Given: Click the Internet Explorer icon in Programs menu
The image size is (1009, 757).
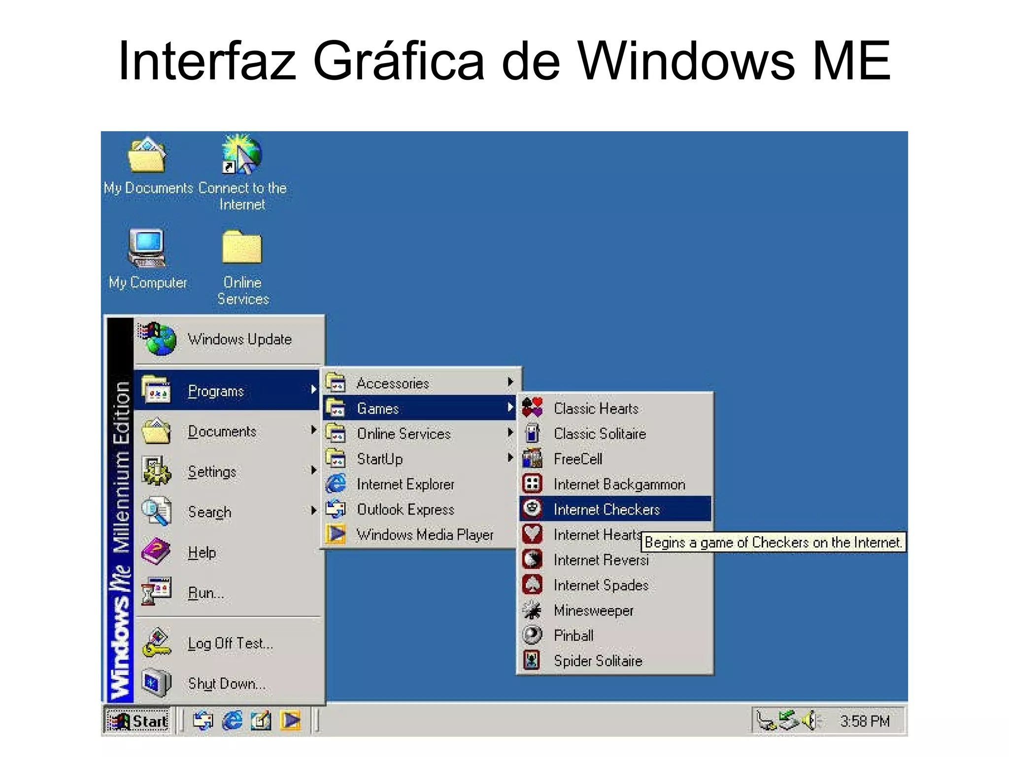Looking at the screenshot, I should 336,483.
